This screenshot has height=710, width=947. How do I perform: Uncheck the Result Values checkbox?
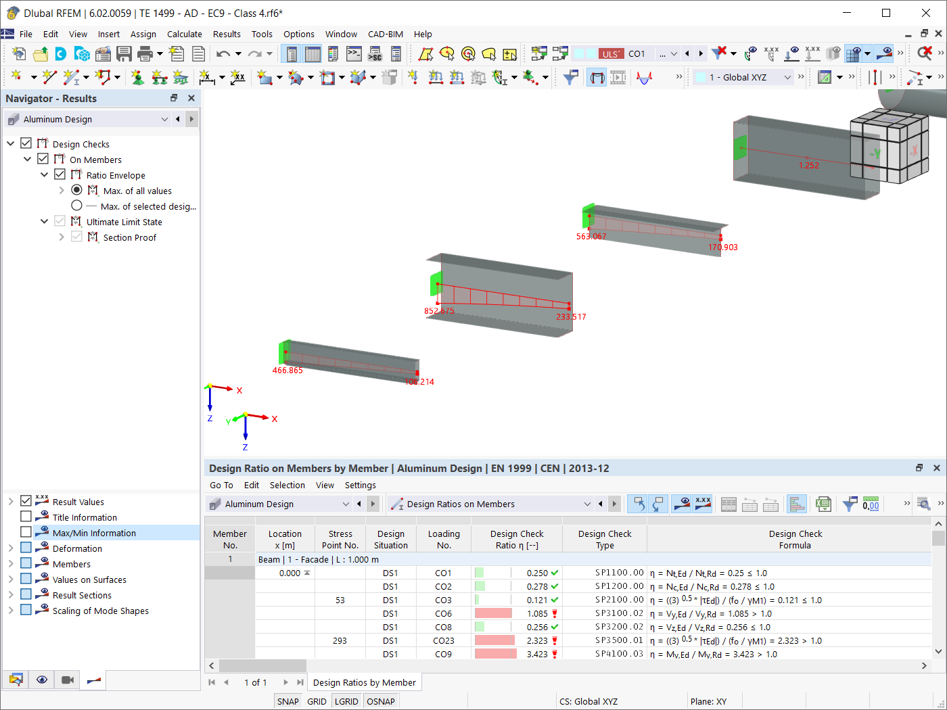tap(26, 501)
